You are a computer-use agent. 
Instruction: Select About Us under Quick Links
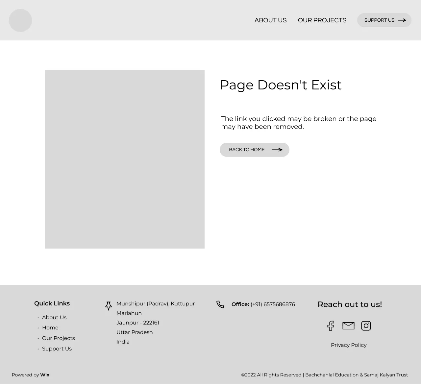click(x=54, y=317)
